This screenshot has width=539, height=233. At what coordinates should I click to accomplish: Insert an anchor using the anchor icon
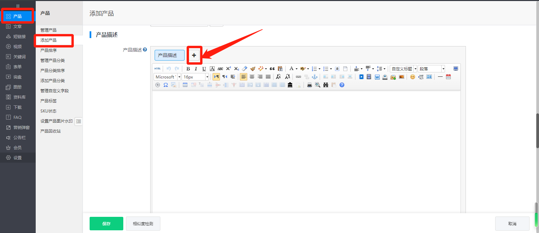[x=315, y=77]
